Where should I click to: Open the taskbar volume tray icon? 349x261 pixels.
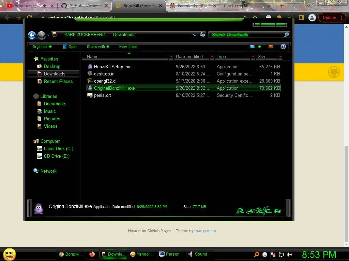[x=289, y=255]
